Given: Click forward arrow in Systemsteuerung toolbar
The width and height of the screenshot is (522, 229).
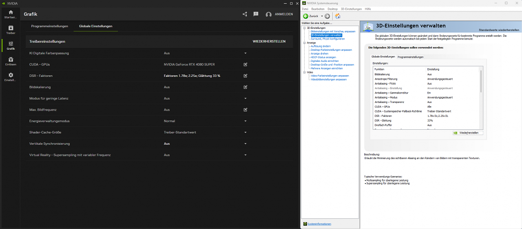Looking at the screenshot, I should point(327,16).
